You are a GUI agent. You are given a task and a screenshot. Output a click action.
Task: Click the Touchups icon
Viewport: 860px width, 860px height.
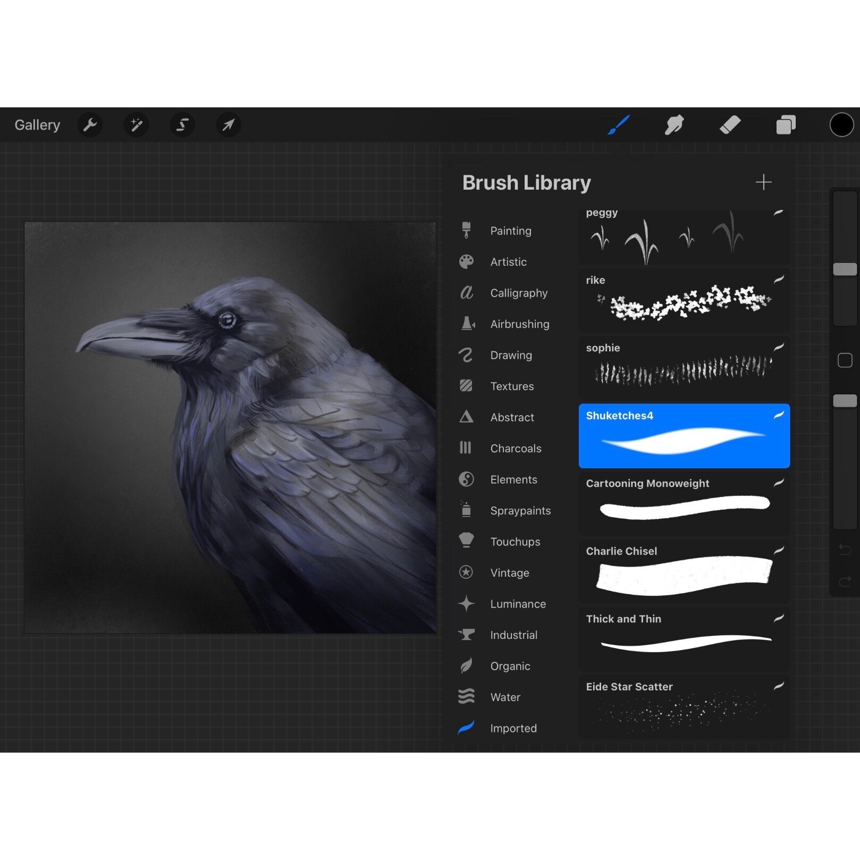466,540
